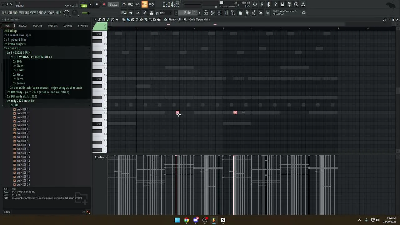
Task: Toggle the step-edit arrow button
Action: point(131,13)
